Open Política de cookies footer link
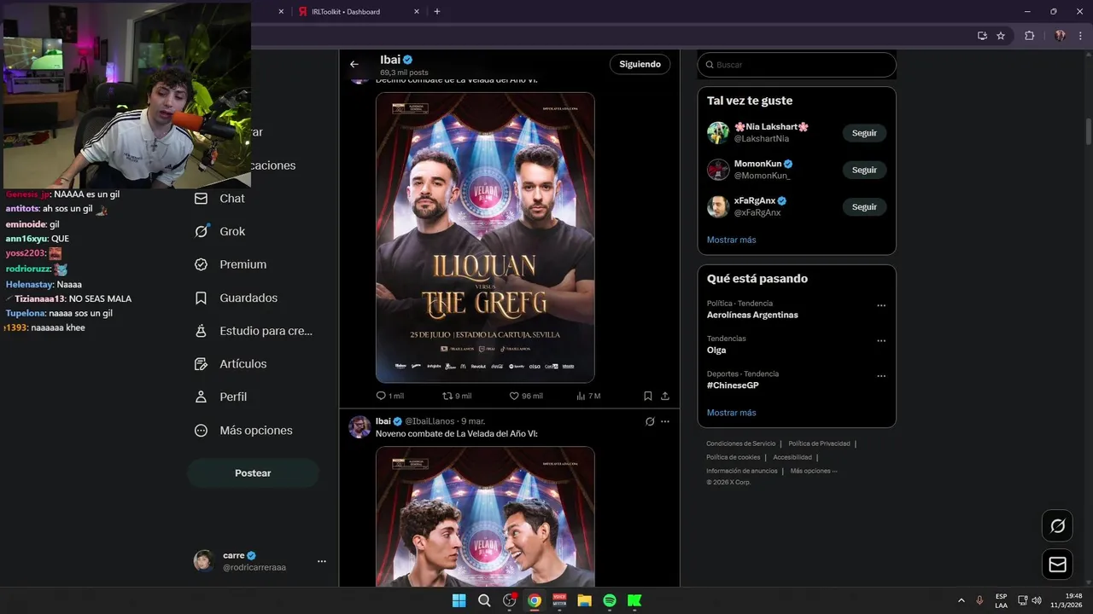Screen dimensions: 1093x614 coord(733,457)
